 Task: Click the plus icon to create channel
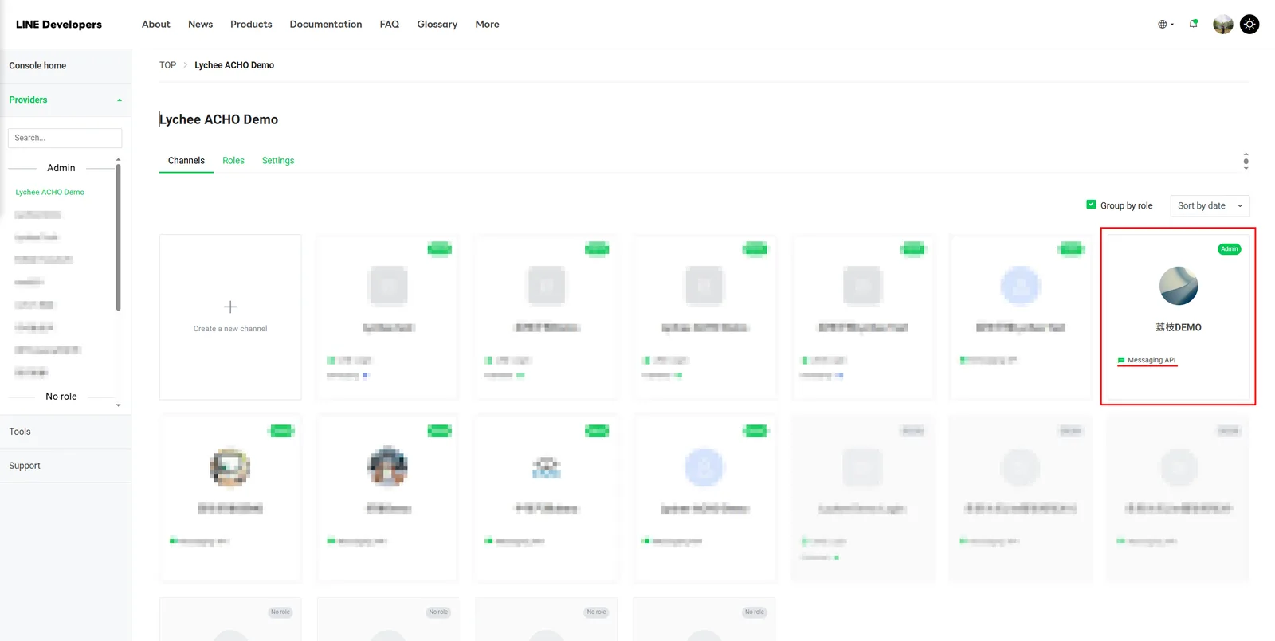tap(230, 307)
